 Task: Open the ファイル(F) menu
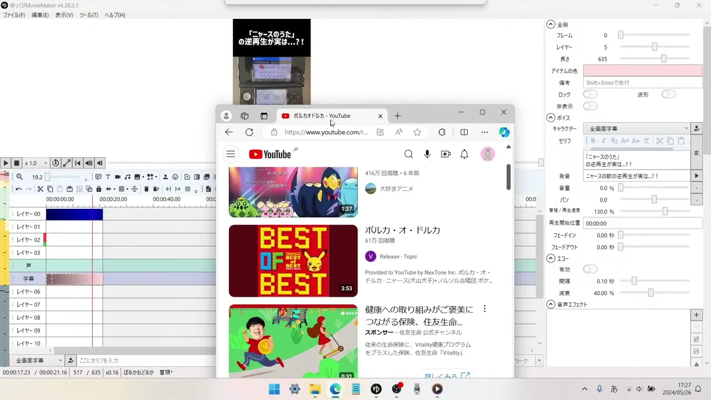[x=14, y=15]
